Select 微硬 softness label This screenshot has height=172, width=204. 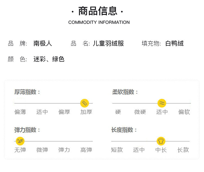140,112
